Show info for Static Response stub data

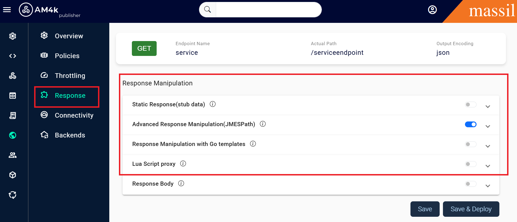[213, 104]
